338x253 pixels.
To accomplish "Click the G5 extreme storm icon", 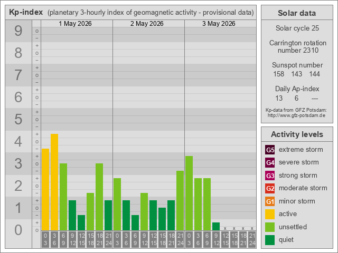I will pyautogui.click(x=270, y=150).
